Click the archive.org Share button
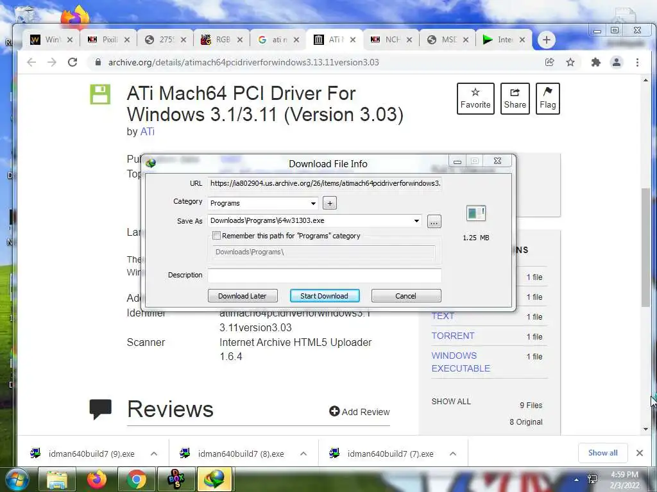Viewport: 657px width, 492px height. coord(515,98)
